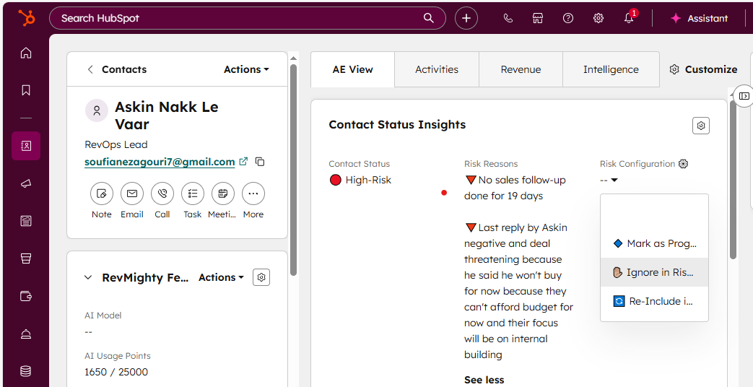Create a Task for the contact

pyautogui.click(x=193, y=193)
